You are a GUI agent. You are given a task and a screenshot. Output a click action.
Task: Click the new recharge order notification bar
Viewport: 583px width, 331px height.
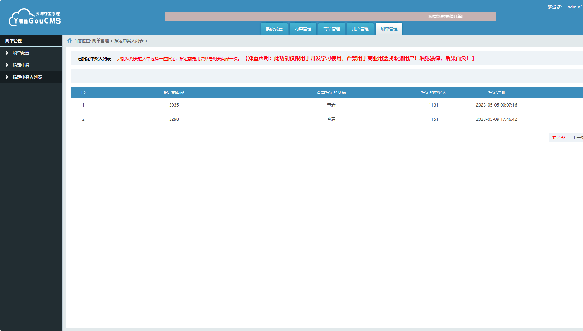pyautogui.click(x=331, y=17)
